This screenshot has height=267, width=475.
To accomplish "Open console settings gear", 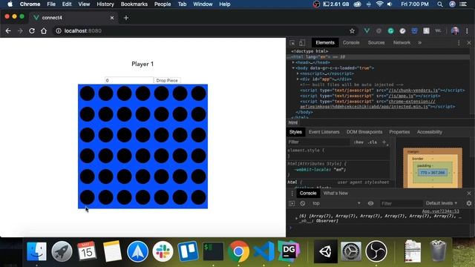I will (x=469, y=203).
